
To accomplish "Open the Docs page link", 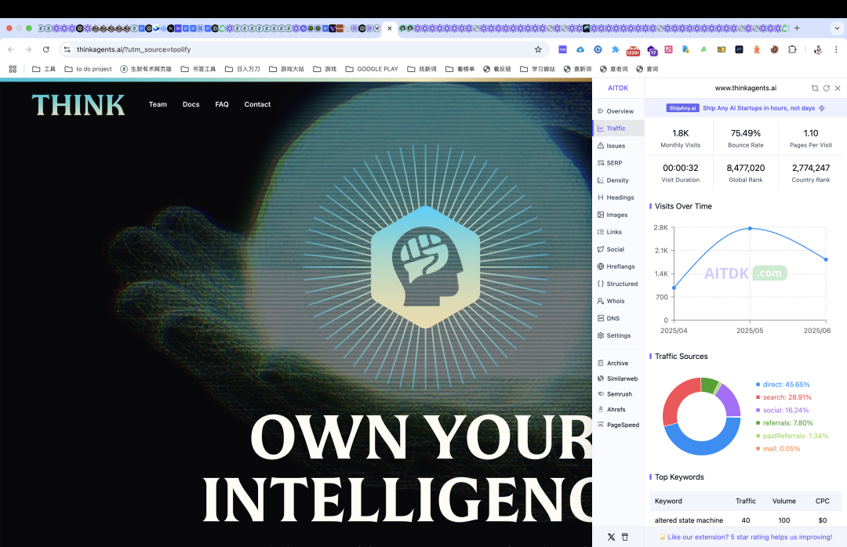I will click(191, 104).
